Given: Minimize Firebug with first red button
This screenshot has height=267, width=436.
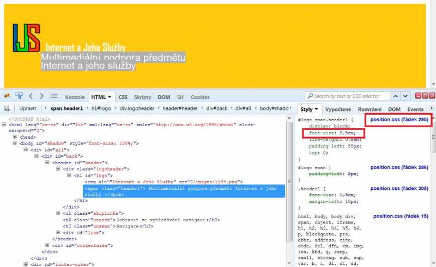Looking at the screenshot, I should (x=418, y=96).
